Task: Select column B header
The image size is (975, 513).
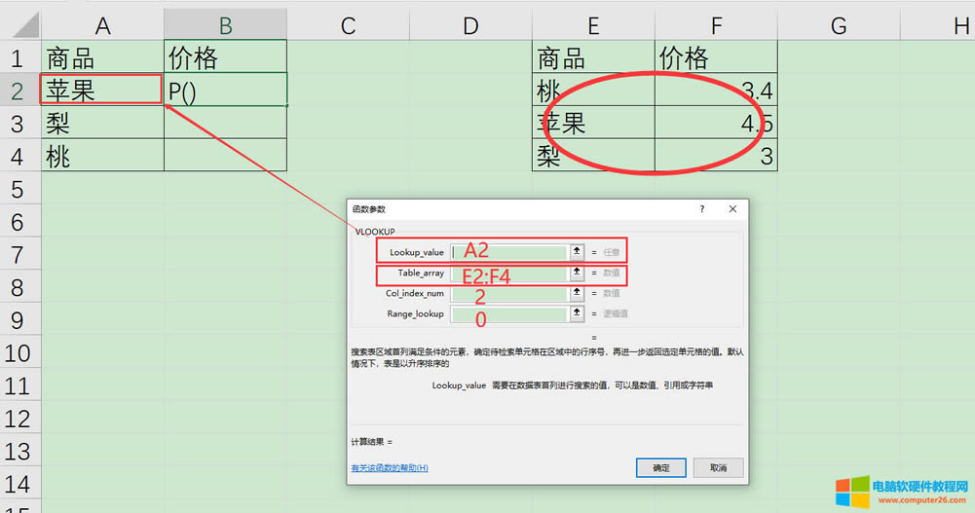Action: click(x=225, y=26)
